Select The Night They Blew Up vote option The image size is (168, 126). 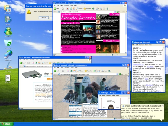click(62, 49)
